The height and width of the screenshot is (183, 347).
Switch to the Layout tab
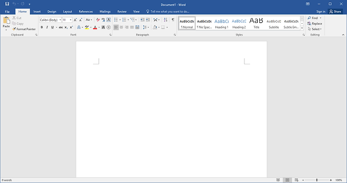tap(67, 12)
